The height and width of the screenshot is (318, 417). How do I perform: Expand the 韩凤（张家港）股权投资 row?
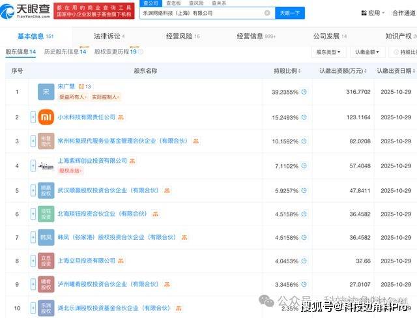pyautogui.click(x=33, y=237)
